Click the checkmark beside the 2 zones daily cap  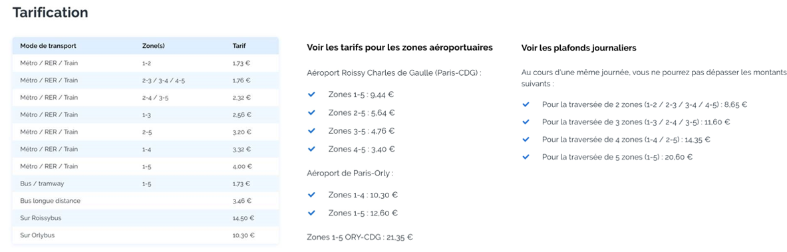coord(526,104)
